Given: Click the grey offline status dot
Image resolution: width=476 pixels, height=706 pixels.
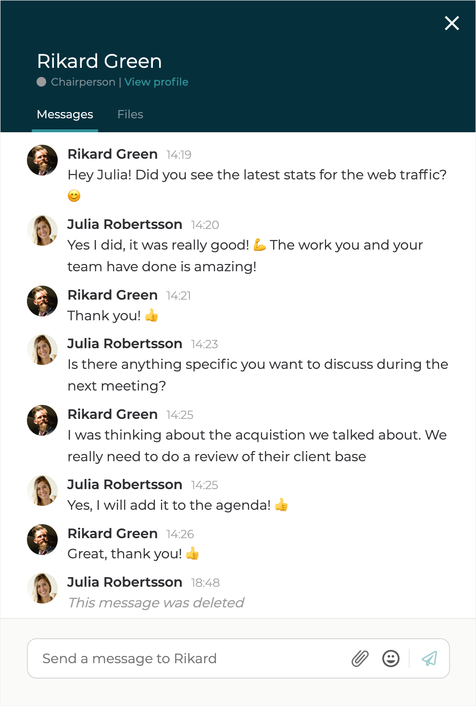Looking at the screenshot, I should coord(41,82).
